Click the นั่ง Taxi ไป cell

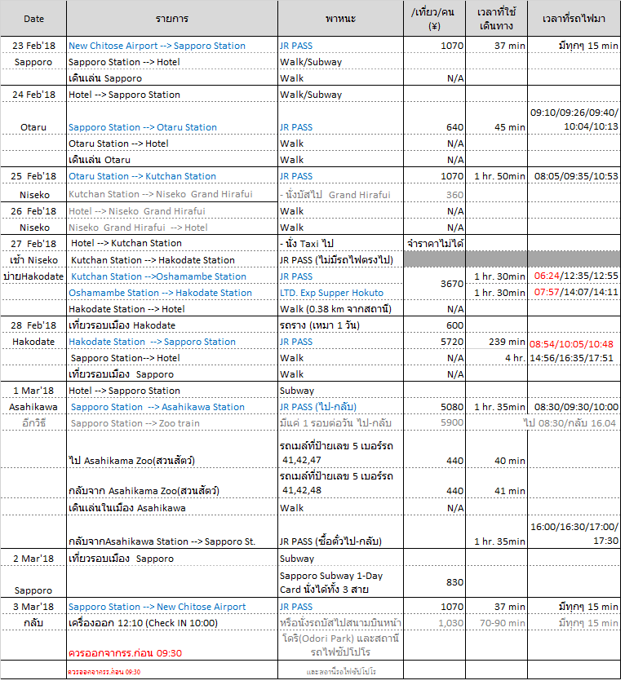tap(340, 243)
